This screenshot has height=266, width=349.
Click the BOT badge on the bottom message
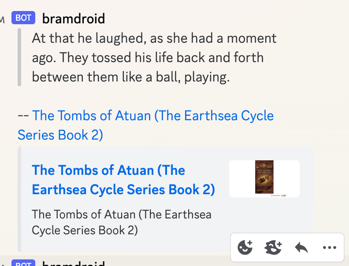(x=23, y=263)
